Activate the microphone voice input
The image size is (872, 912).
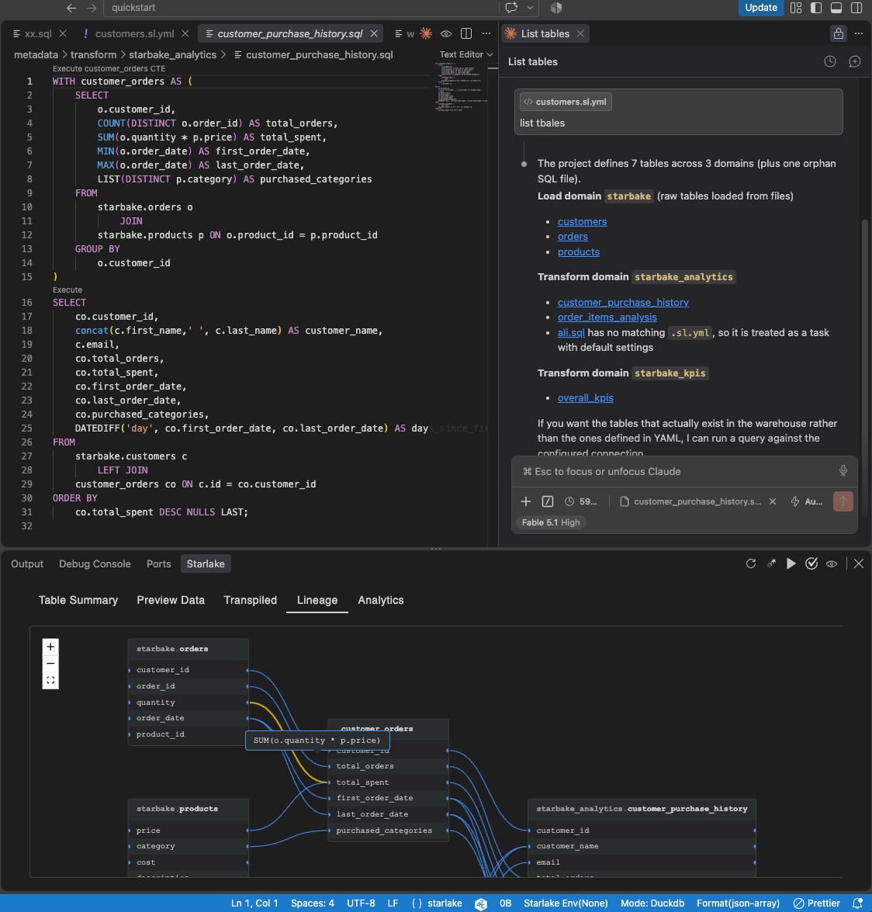tap(843, 471)
